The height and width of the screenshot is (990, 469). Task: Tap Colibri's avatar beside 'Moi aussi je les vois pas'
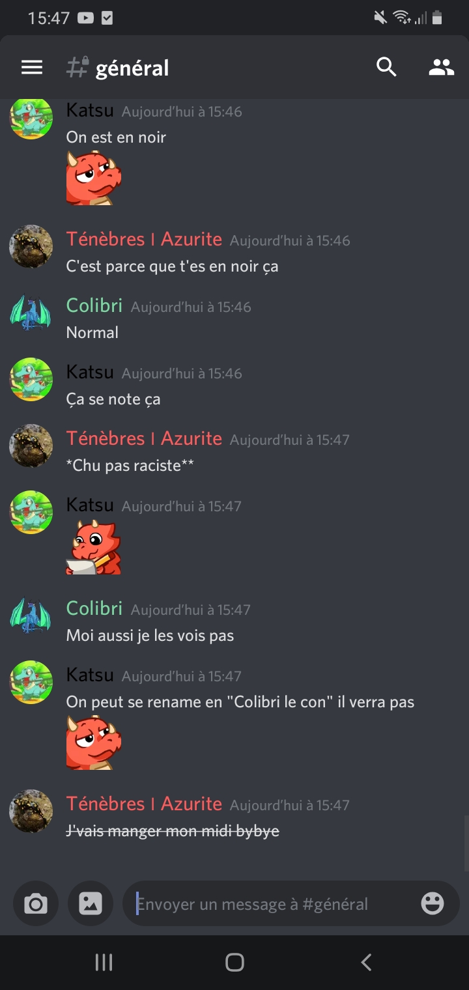pyautogui.click(x=31, y=615)
